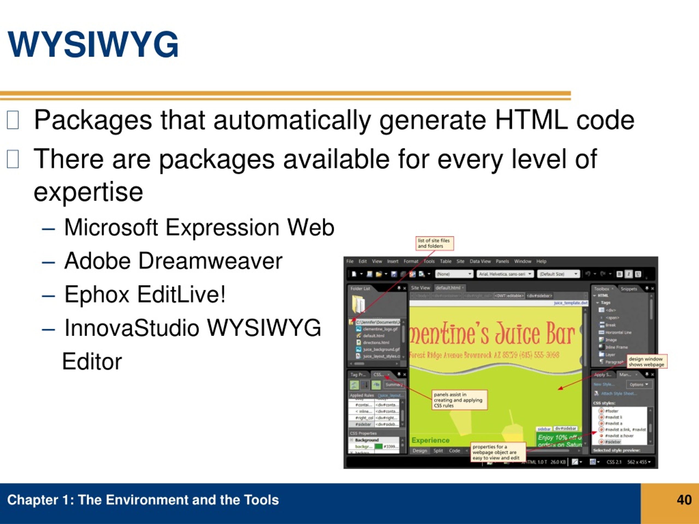
Task: Click the Horizontal Line icon in Toolbox
Action: click(x=602, y=332)
